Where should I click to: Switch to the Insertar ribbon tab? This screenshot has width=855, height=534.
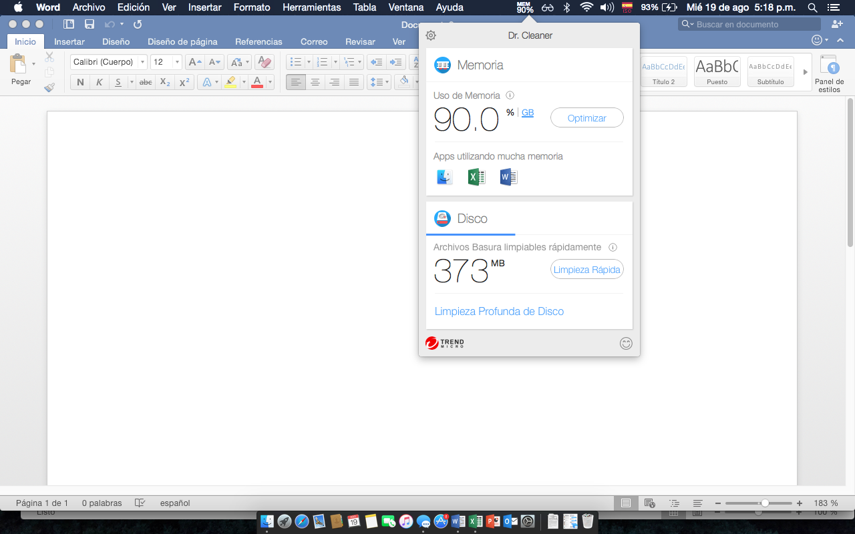point(69,41)
